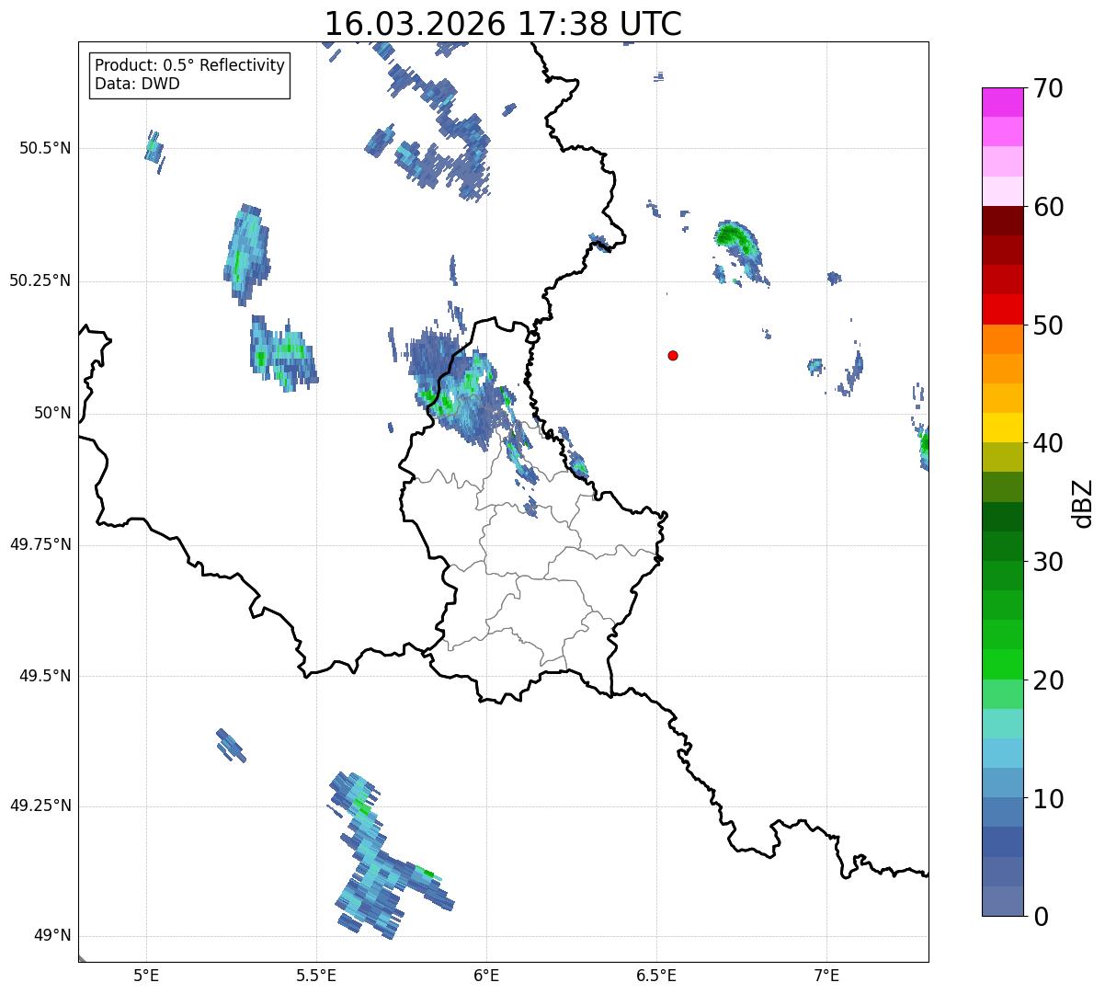Click the '49.75°N' latitude label
Screen dimensions: 1105x994
tap(40, 544)
